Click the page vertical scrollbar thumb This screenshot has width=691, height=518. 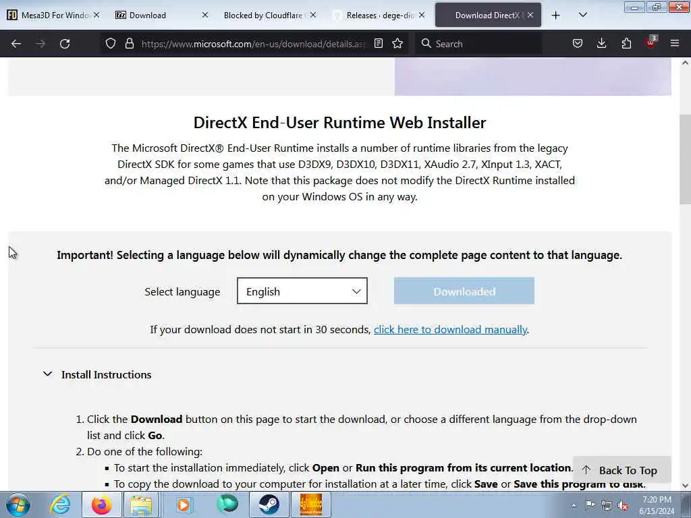pos(686,158)
